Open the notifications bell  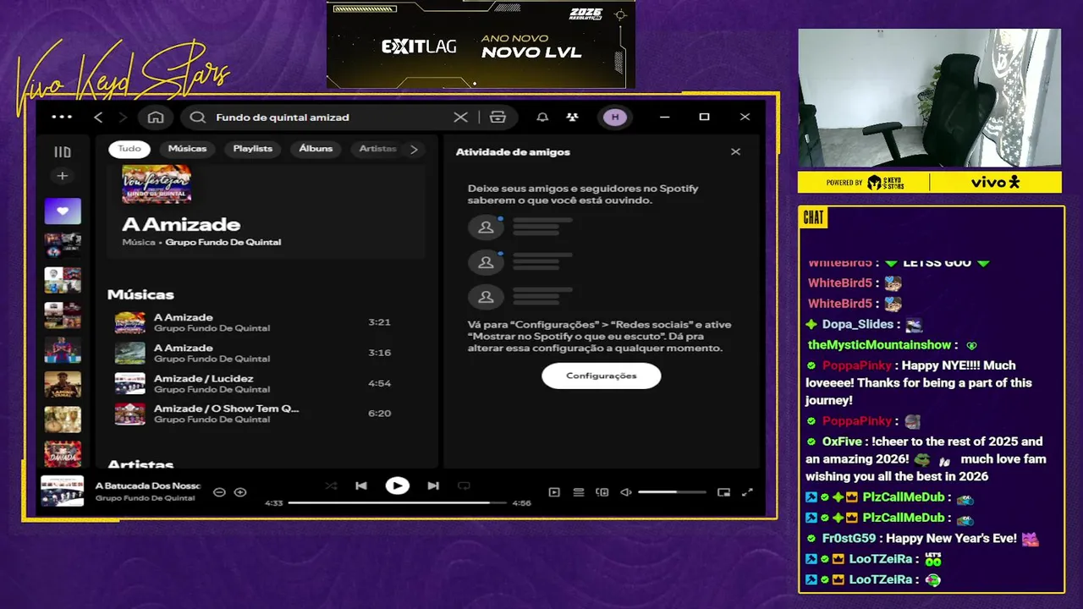(x=542, y=118)
